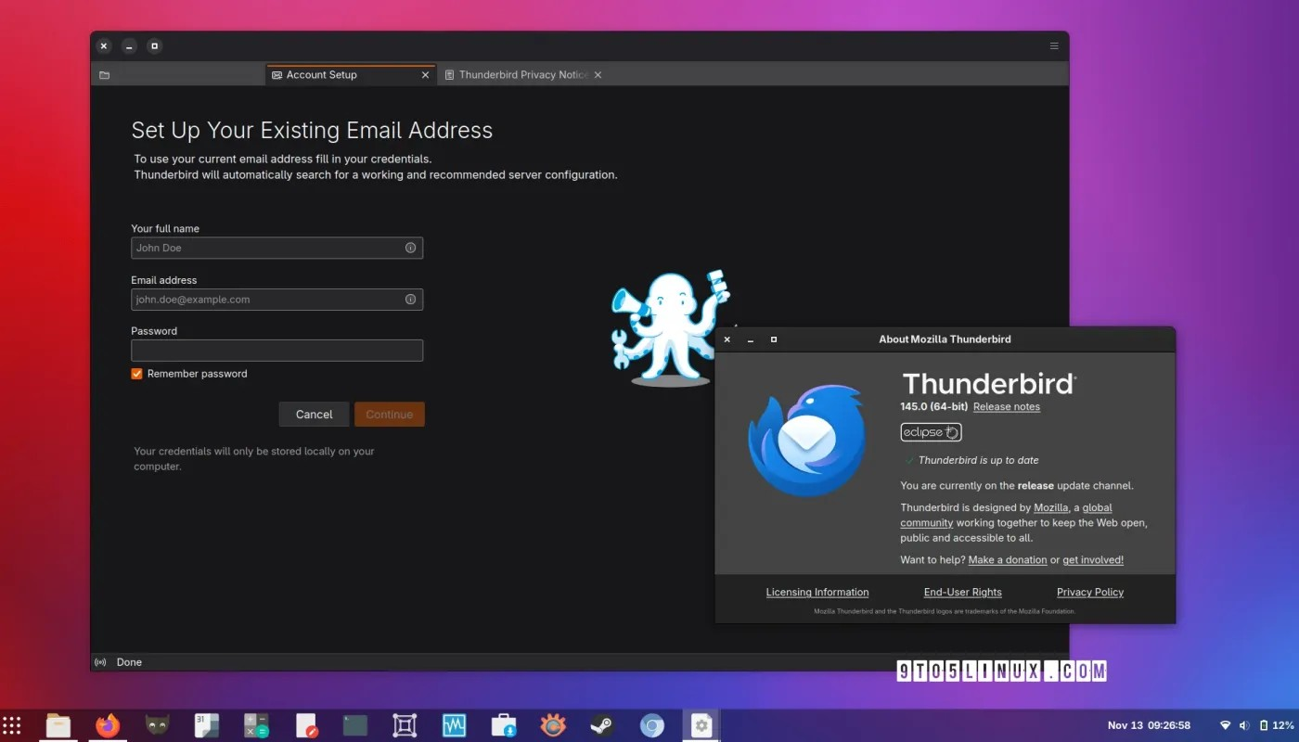
Task: Click the info icon next to full name field
Action: [x=410, y=248]
